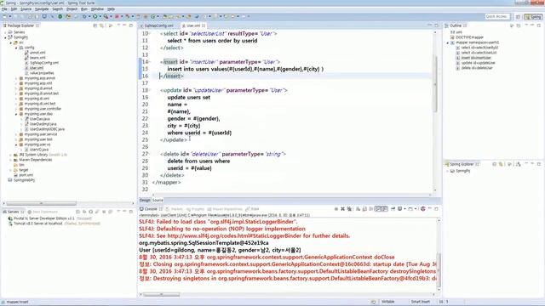Image resolution: width=545 pixels, height=306 pixels.
Task: Click the Console's horizontal scrollbar
Action: click(162, 295)
